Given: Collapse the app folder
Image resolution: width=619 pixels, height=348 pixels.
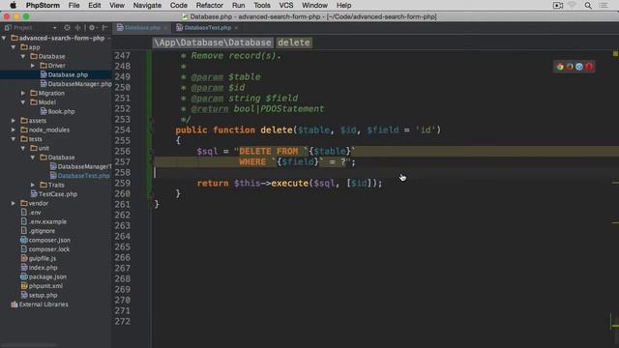Looking at the screenshot, I should point(14,47).
